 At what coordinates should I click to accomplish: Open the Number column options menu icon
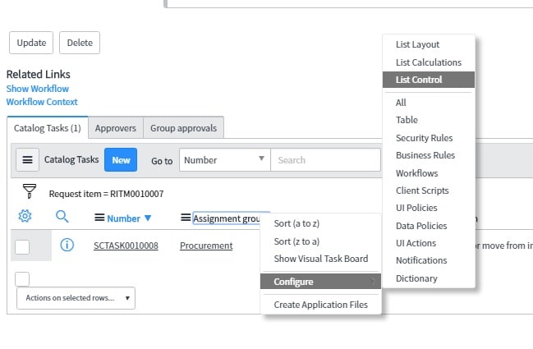99,218
